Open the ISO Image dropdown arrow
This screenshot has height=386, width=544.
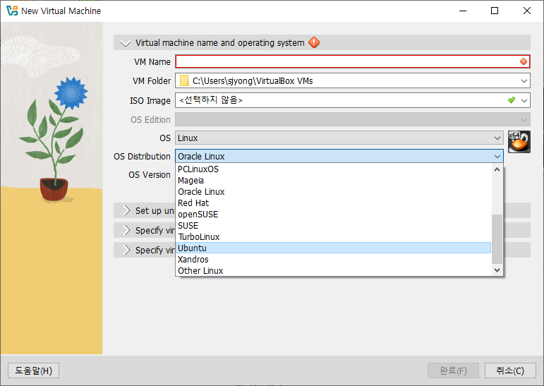click(524, 101)
